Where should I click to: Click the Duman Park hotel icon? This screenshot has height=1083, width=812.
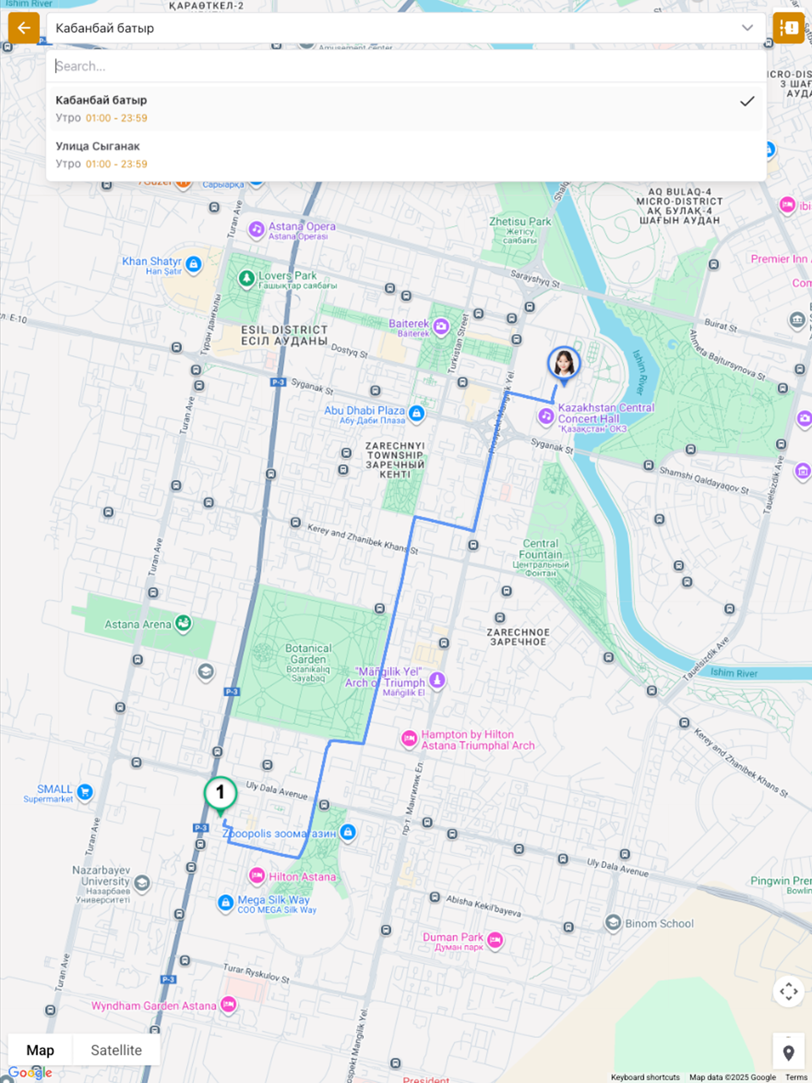(495, 941)
